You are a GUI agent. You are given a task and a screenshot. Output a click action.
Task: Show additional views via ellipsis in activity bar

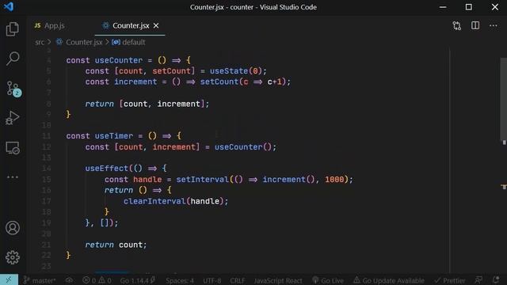tap(13, 177)
